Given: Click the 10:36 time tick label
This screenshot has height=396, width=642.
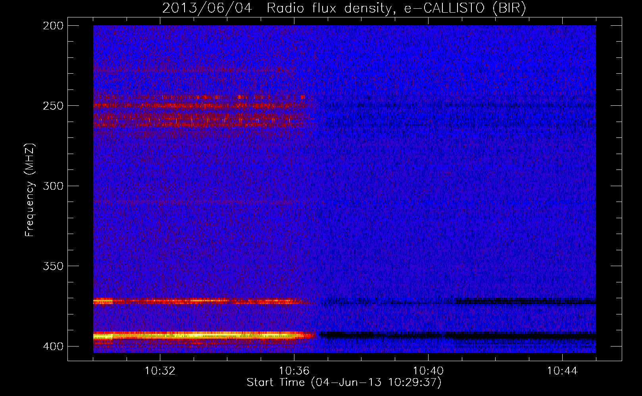Looking at the screenshot, I should [294, 371].
